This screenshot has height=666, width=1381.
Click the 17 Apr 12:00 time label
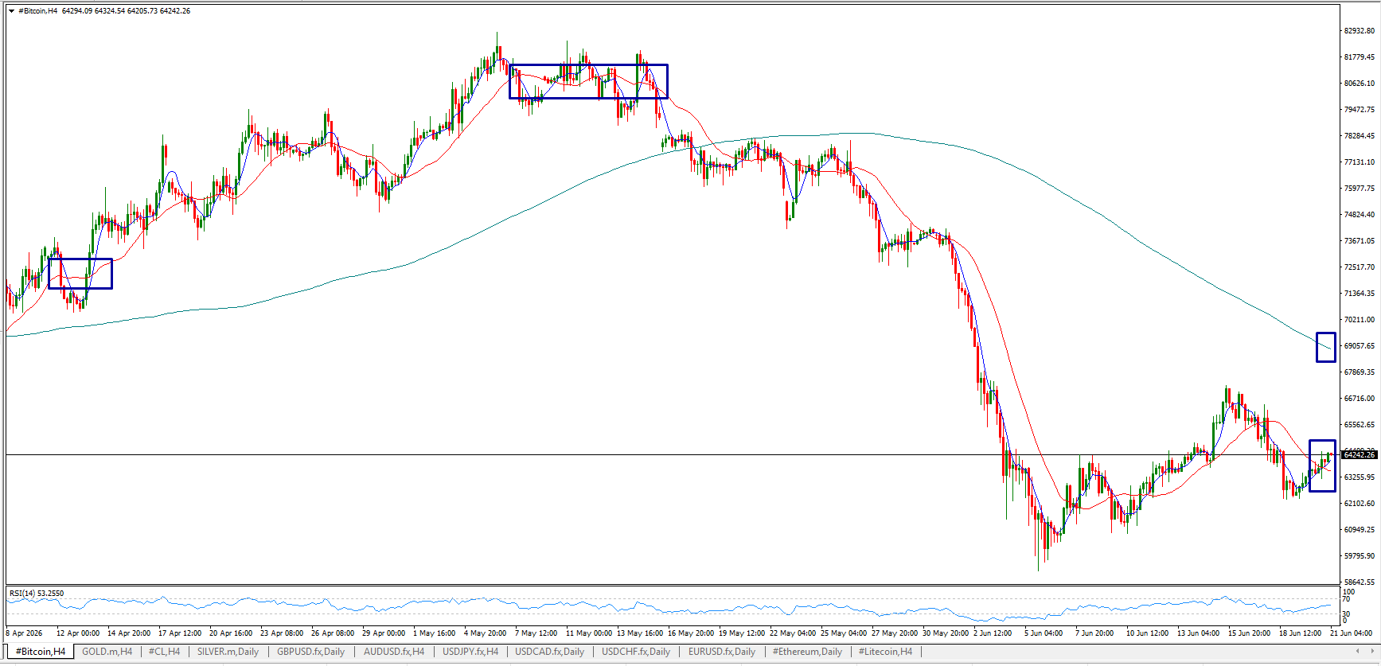coord(180,633)
